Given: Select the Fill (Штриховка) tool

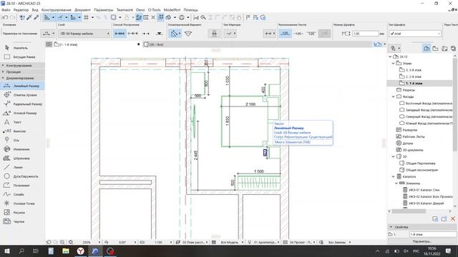Looking at the screenshot, I should pyautogui.click(x=22, y=158).
